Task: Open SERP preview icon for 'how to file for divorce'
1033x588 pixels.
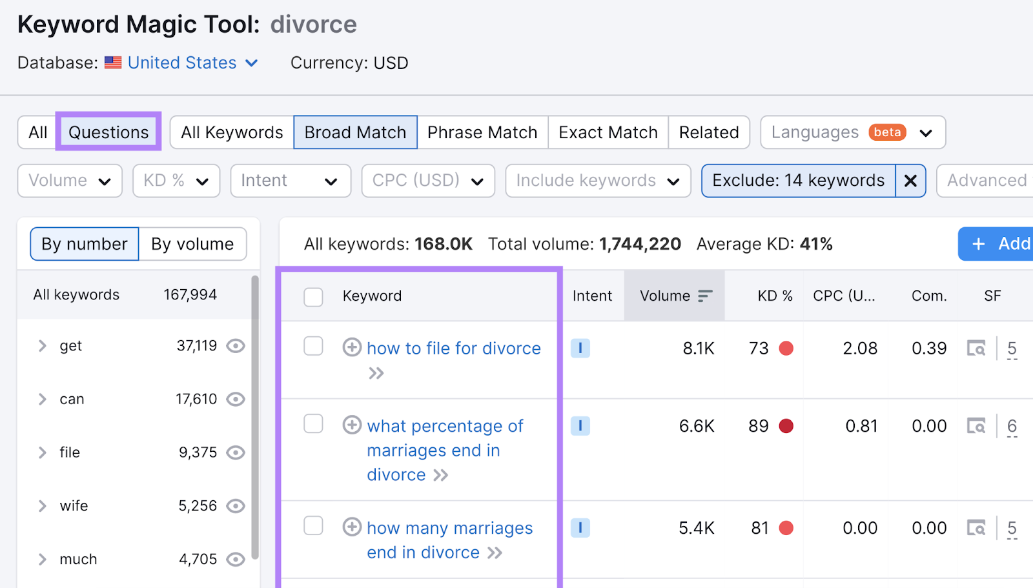Action: pos(976,349)
